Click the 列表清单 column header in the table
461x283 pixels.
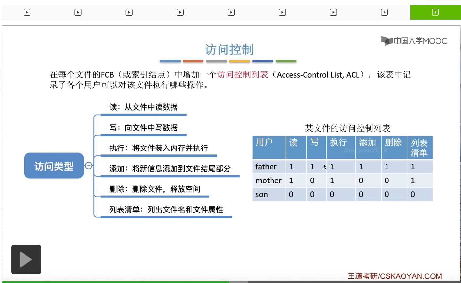[x=419, y=148]
